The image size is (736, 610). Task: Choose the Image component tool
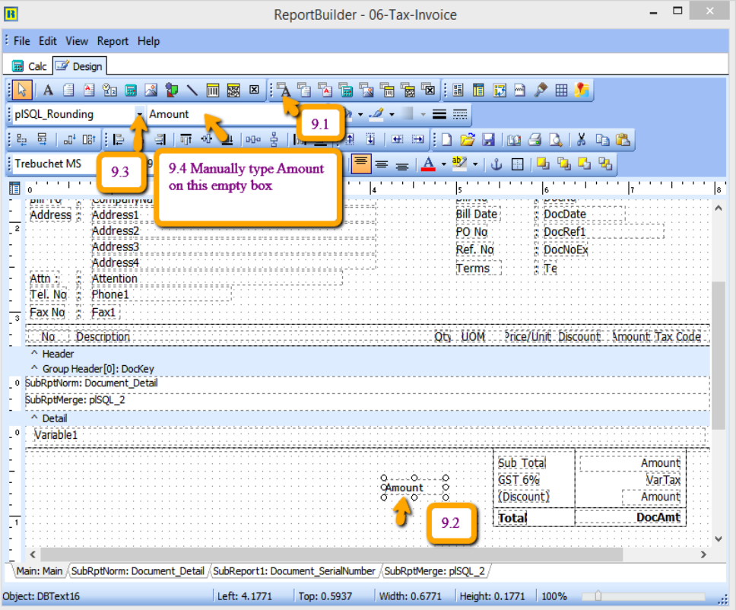(x=151, y=90)
